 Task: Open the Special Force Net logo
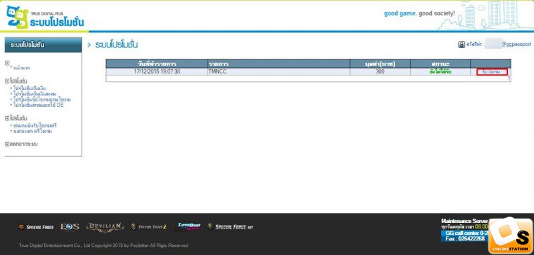point(230,227)
